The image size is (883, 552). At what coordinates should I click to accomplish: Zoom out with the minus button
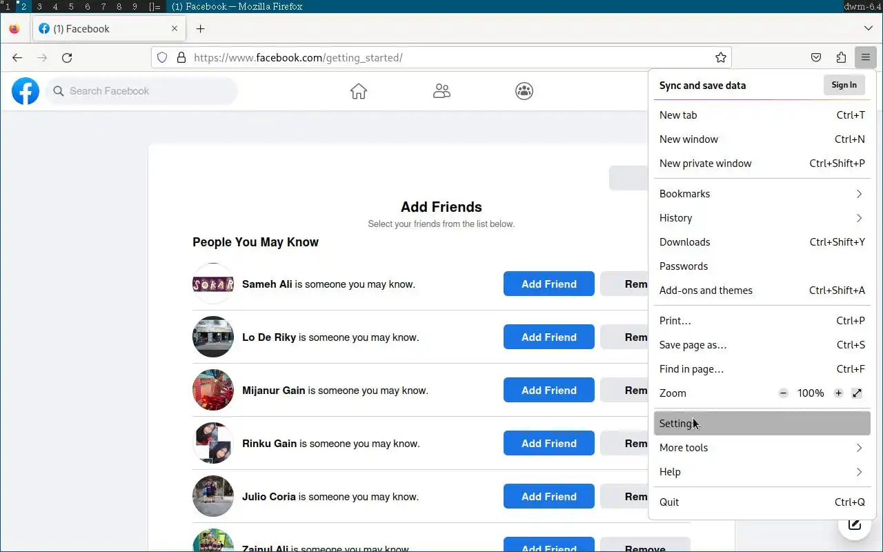(x=783, y=393)
